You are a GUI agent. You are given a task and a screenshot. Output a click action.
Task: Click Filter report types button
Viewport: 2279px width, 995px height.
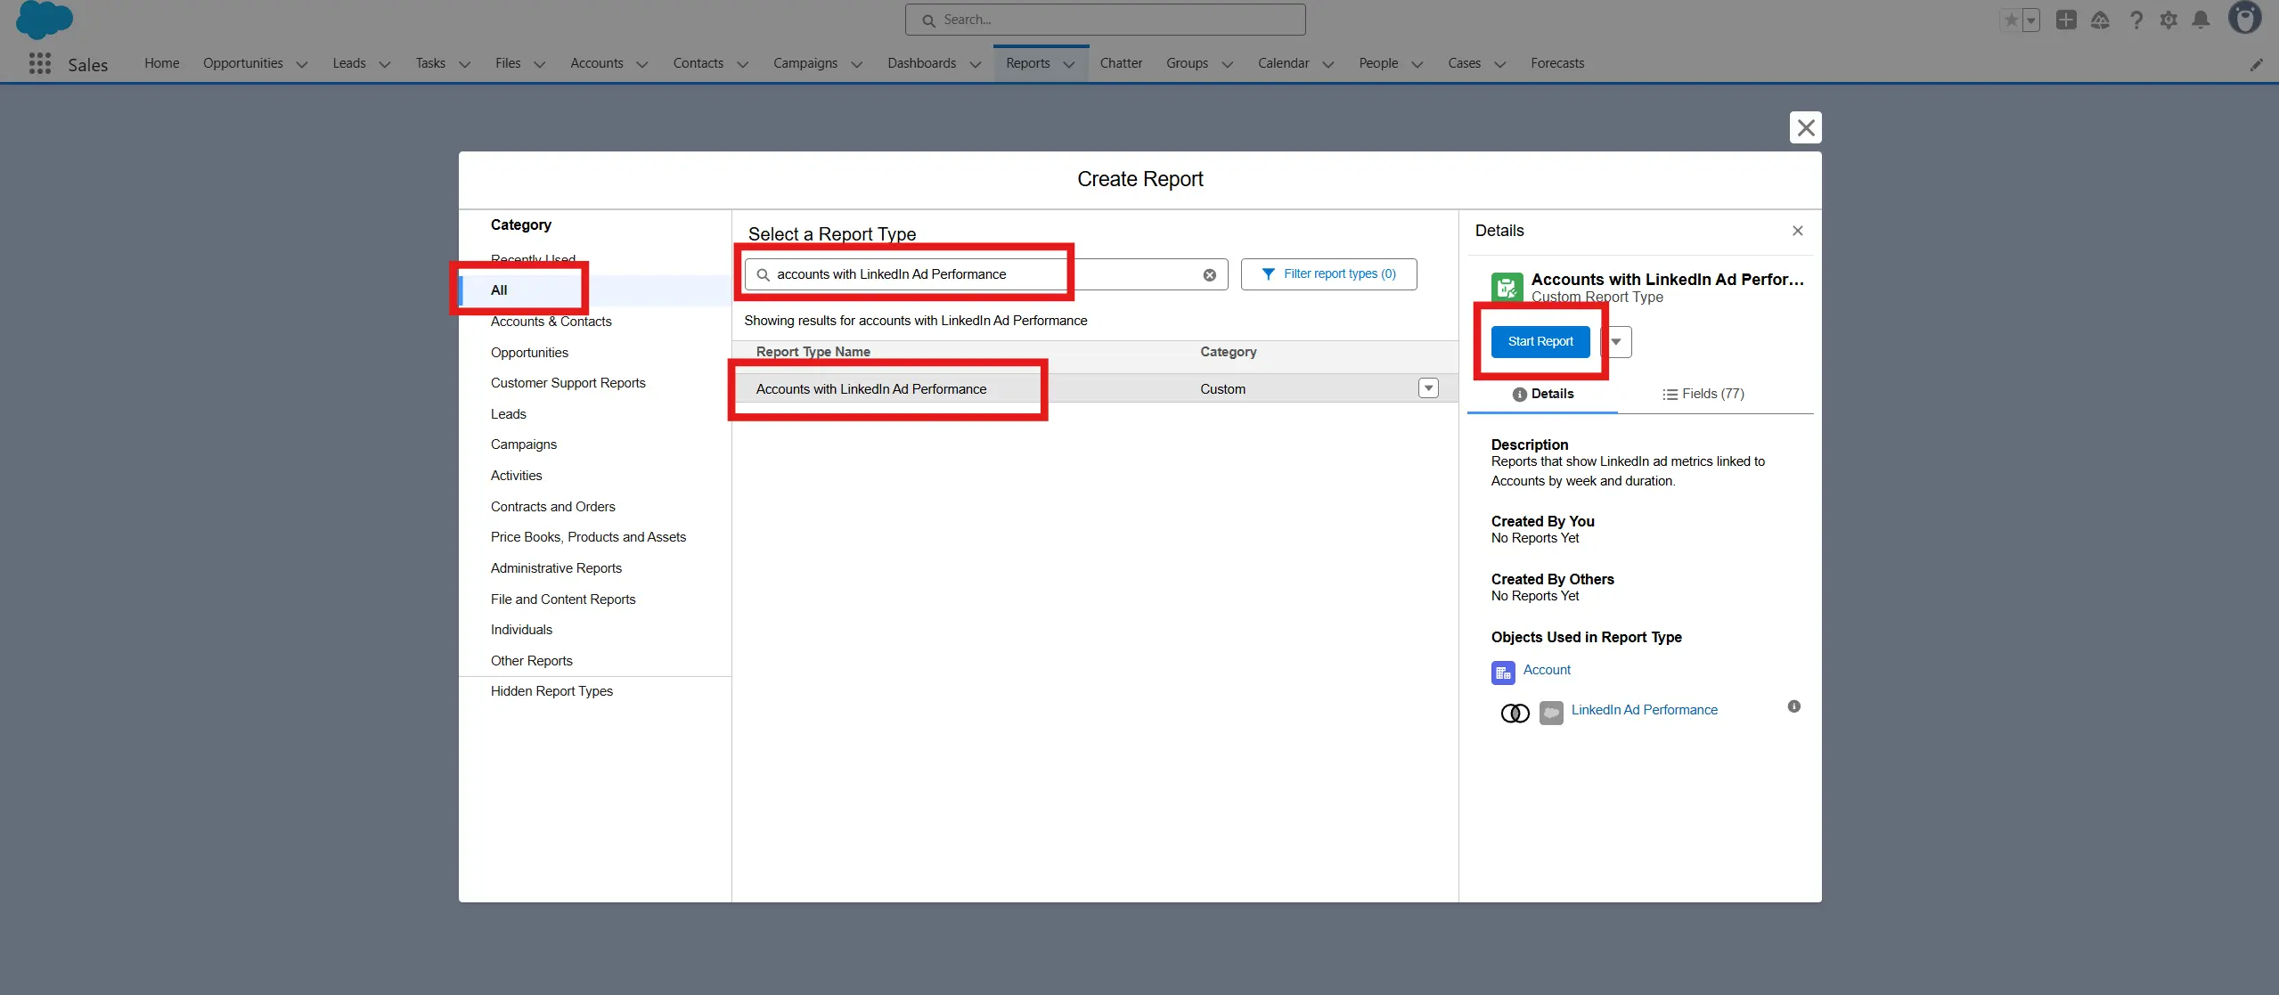1328,274
